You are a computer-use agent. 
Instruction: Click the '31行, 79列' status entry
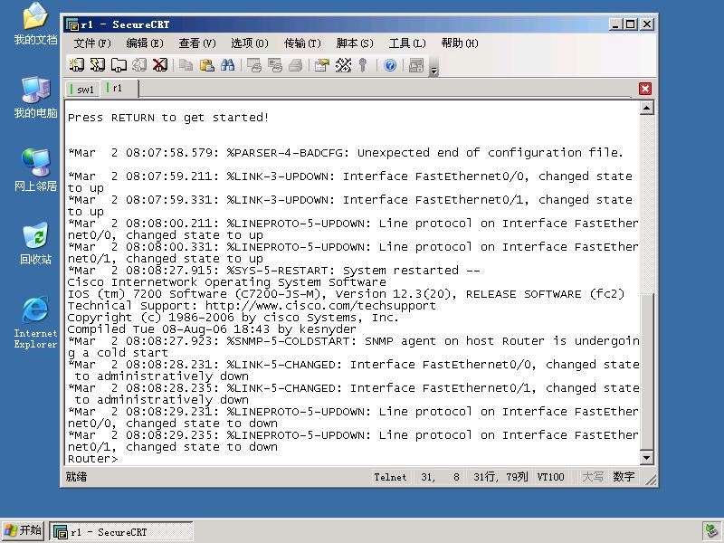pos(500,477)
